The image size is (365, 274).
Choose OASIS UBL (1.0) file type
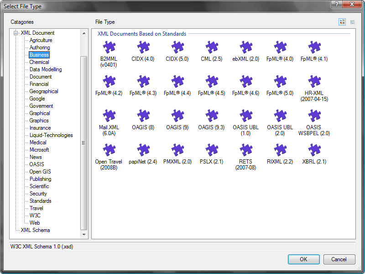click(x=245, y=116)
